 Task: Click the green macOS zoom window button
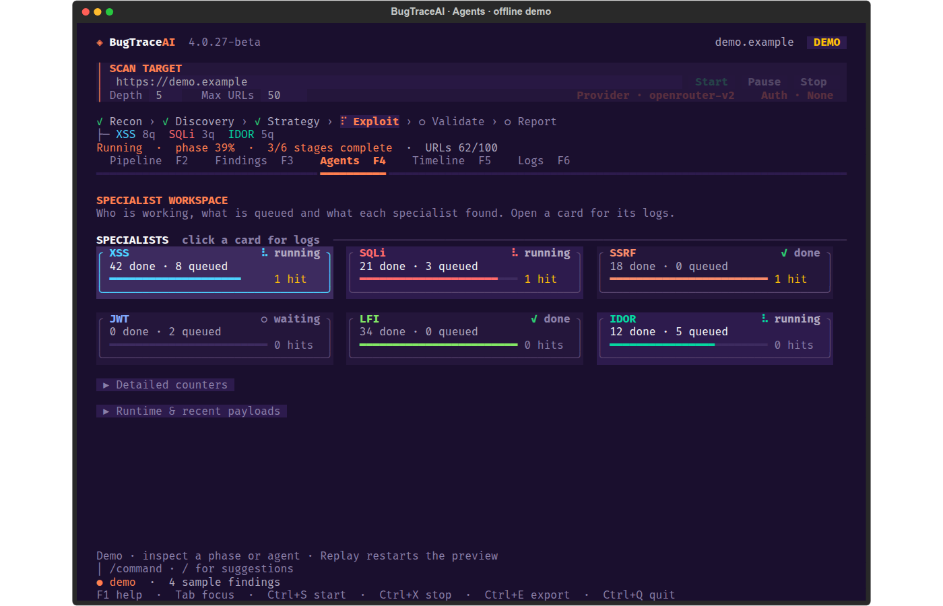pos(109,11)
